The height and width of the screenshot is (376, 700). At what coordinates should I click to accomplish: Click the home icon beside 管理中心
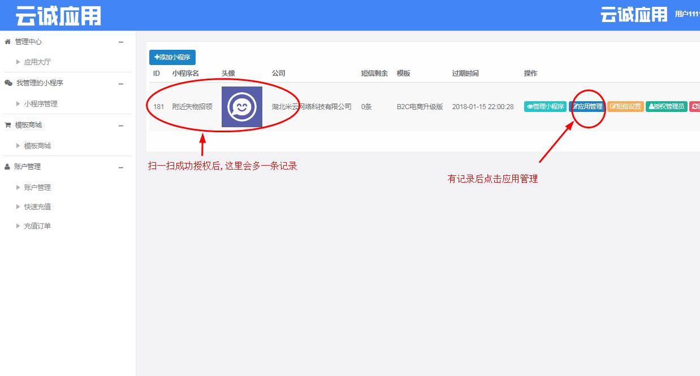[8, 42]
